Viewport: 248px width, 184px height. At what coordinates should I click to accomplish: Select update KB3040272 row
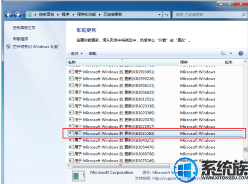155,140
